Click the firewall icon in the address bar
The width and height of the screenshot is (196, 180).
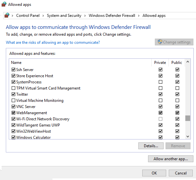point(7,15)
